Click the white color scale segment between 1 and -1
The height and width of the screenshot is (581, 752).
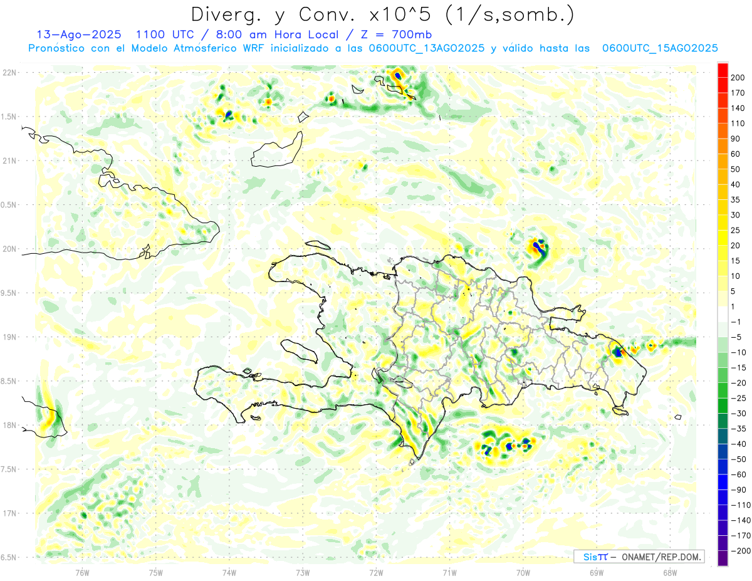[723, 313]
